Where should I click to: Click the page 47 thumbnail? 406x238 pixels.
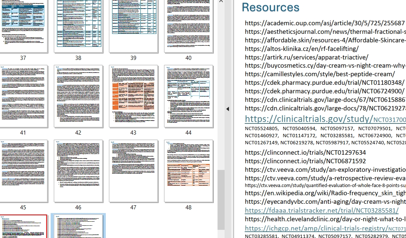[x=133, y=171]
